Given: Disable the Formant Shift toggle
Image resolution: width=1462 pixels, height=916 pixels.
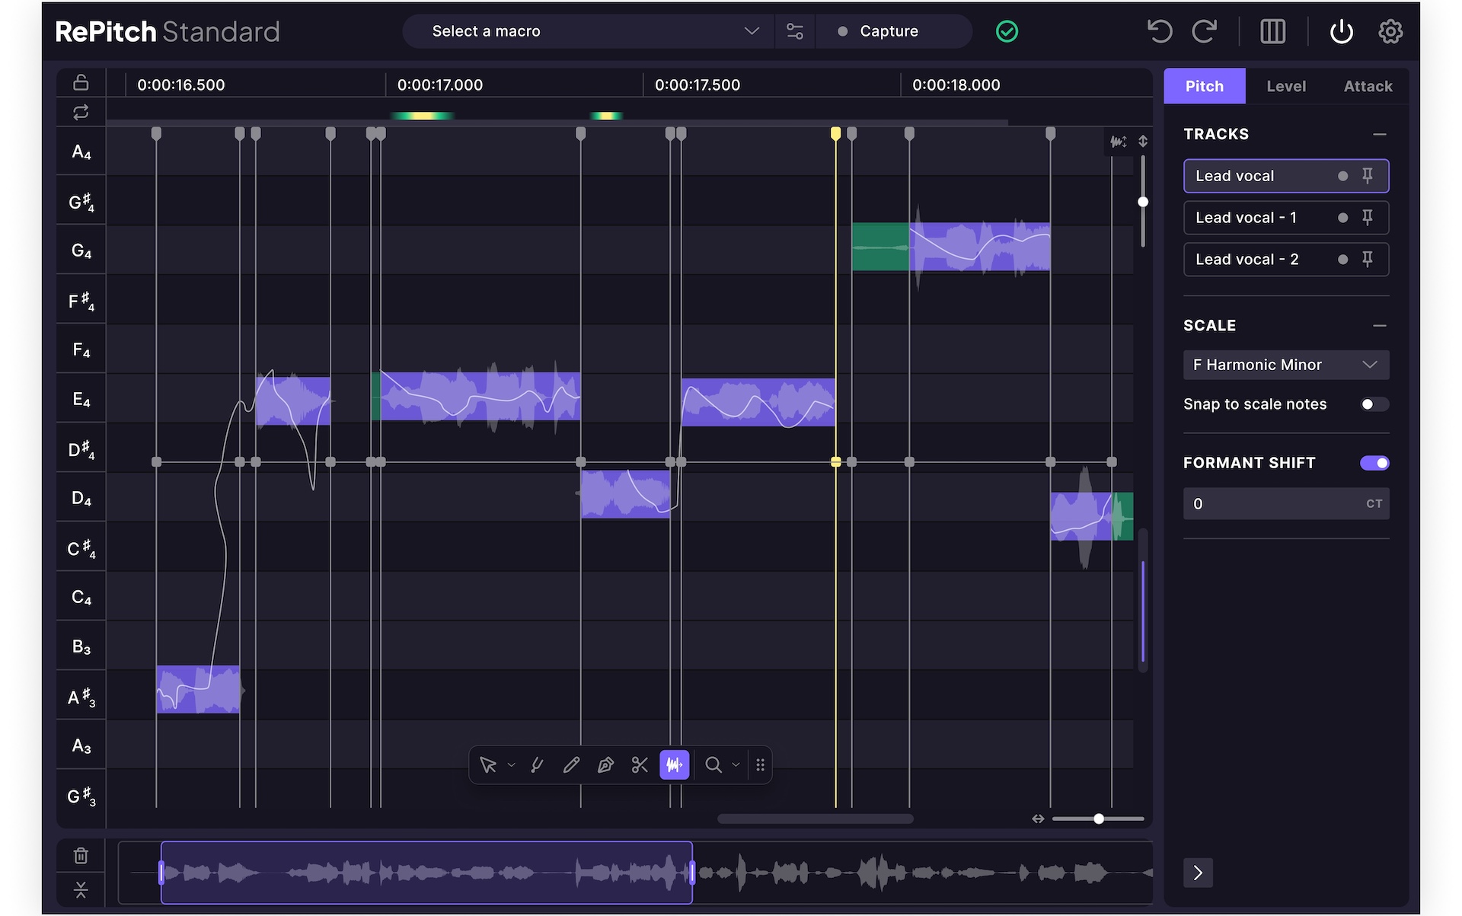Looking at the screenshot, I should click(x=1374, y=462).
